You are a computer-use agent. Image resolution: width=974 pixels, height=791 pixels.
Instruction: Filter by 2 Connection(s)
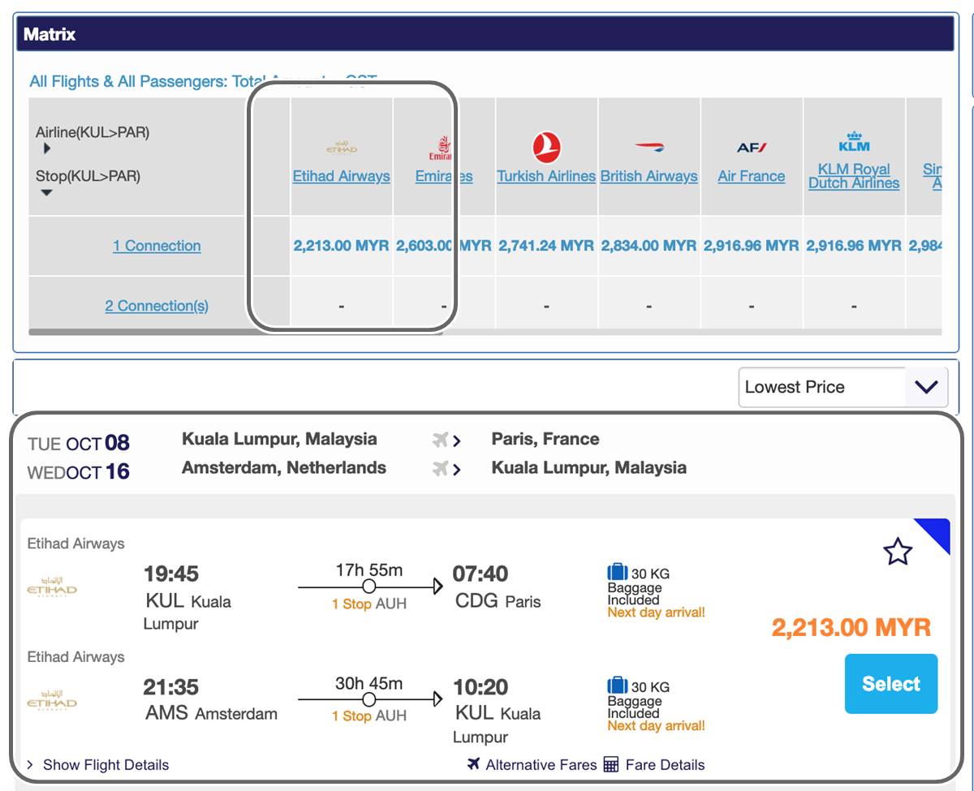pyautogui.click(x=157, y=306)
